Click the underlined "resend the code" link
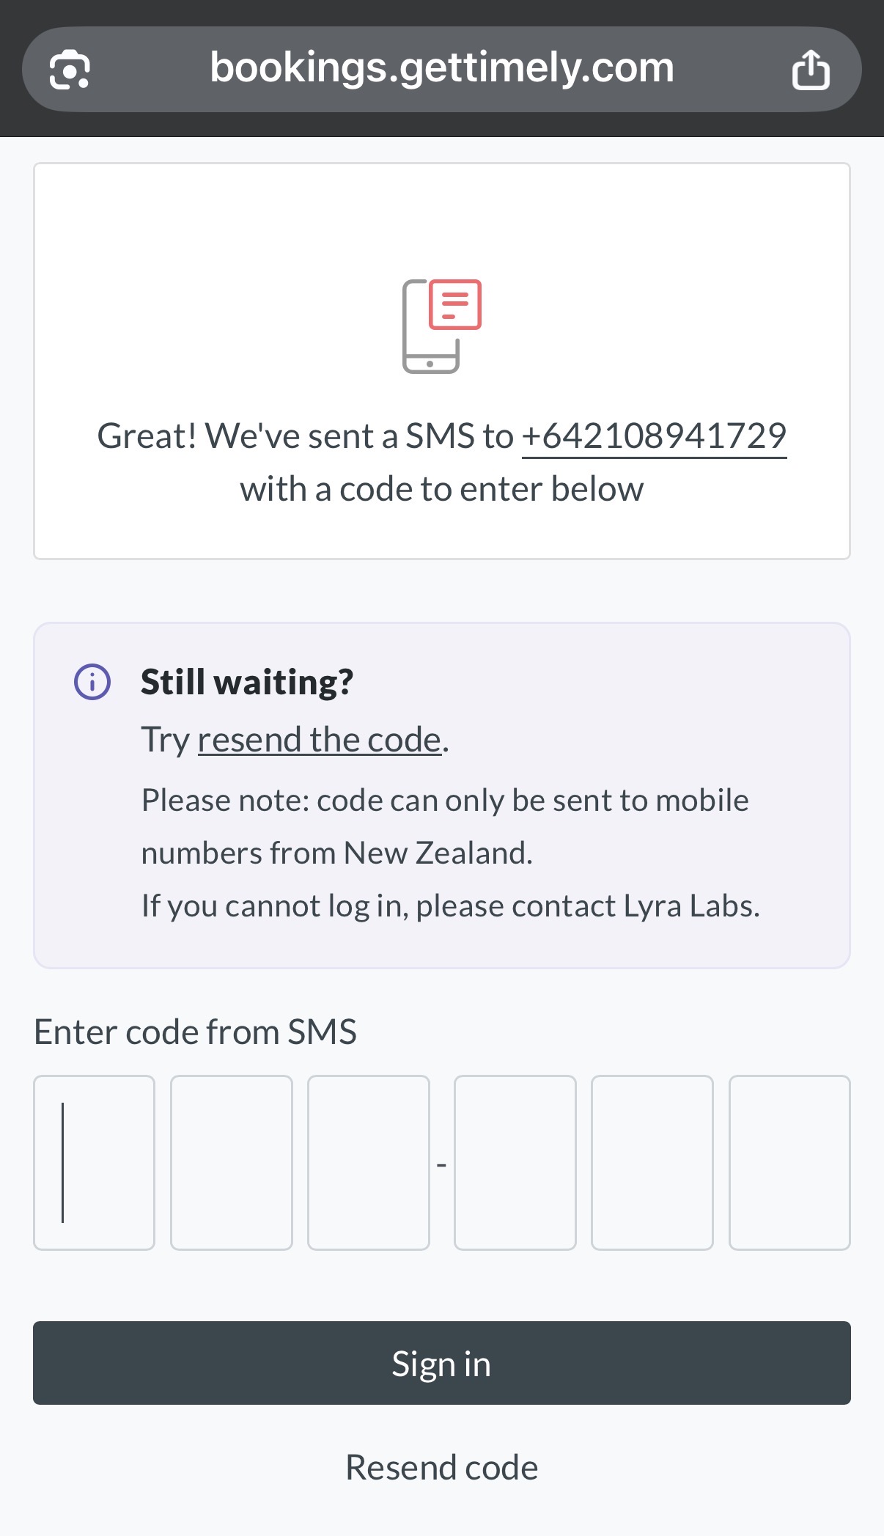Viewport: 884px width, 1536px height. [x=319, y=740]
